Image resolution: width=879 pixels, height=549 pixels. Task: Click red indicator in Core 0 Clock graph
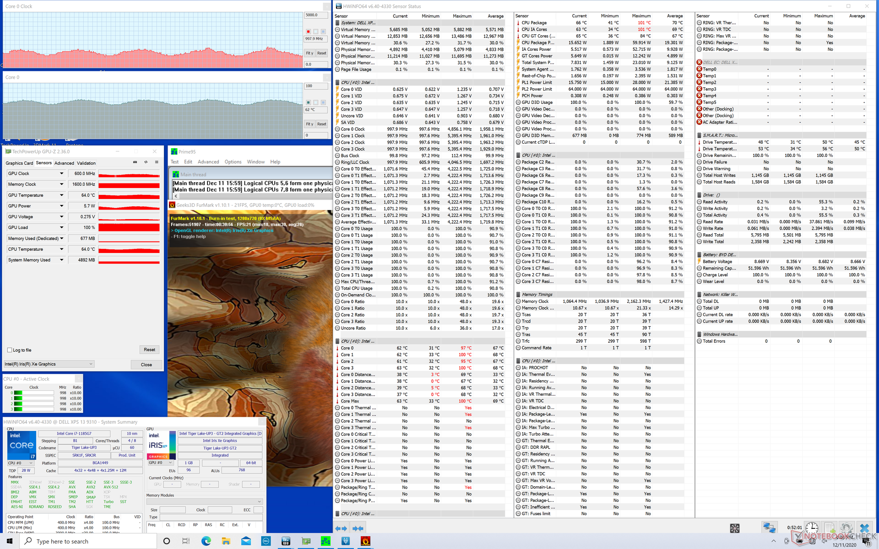point(308,32)
